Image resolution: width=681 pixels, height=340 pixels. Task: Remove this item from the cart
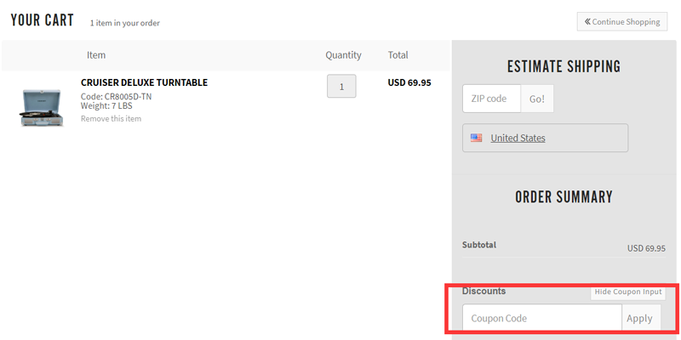[111, 118]
